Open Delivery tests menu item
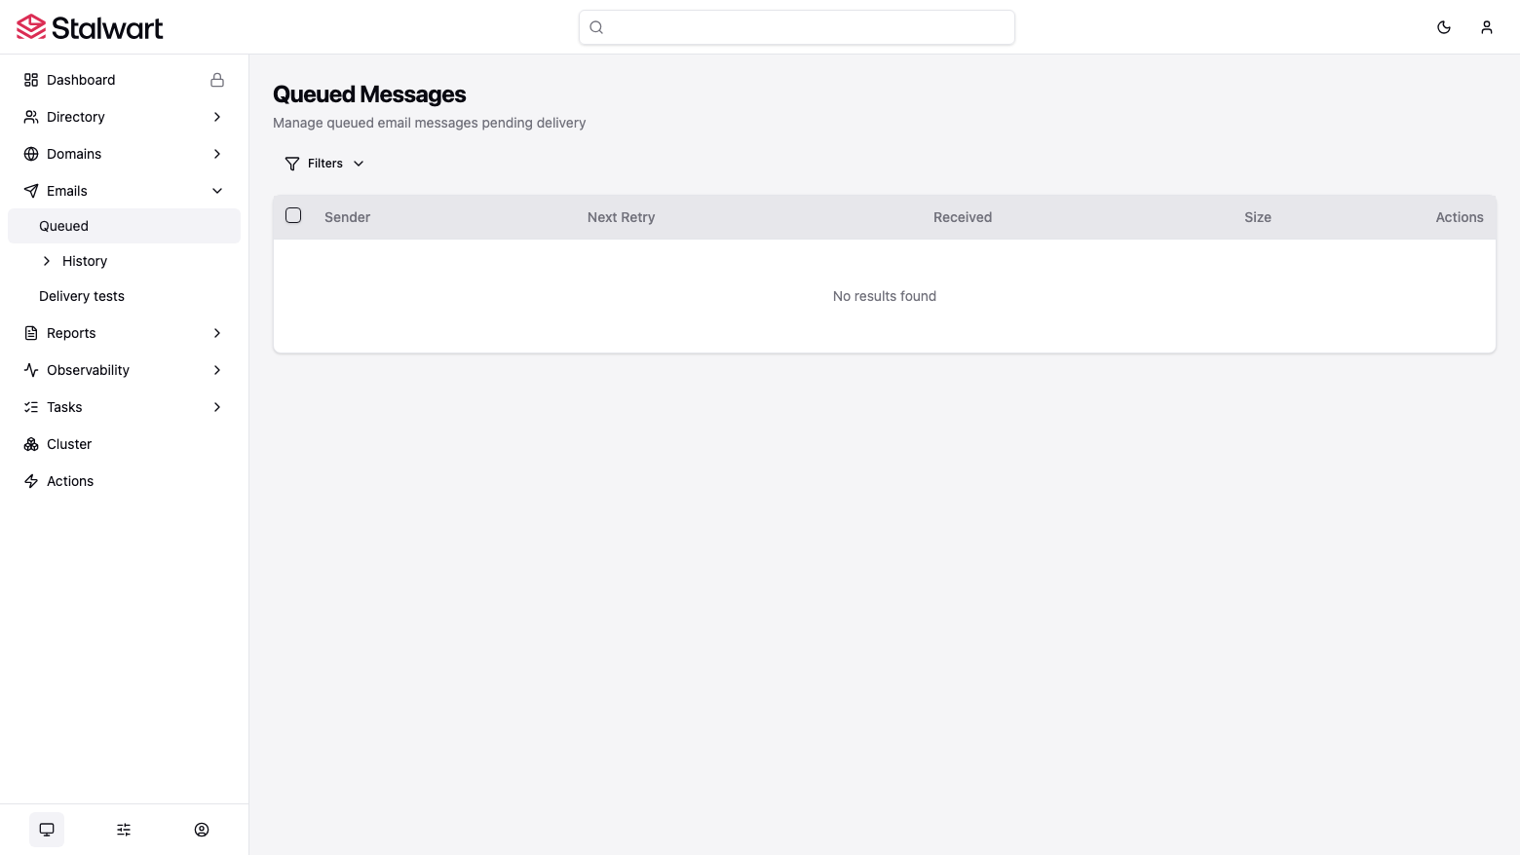 (x=124, y=296)
